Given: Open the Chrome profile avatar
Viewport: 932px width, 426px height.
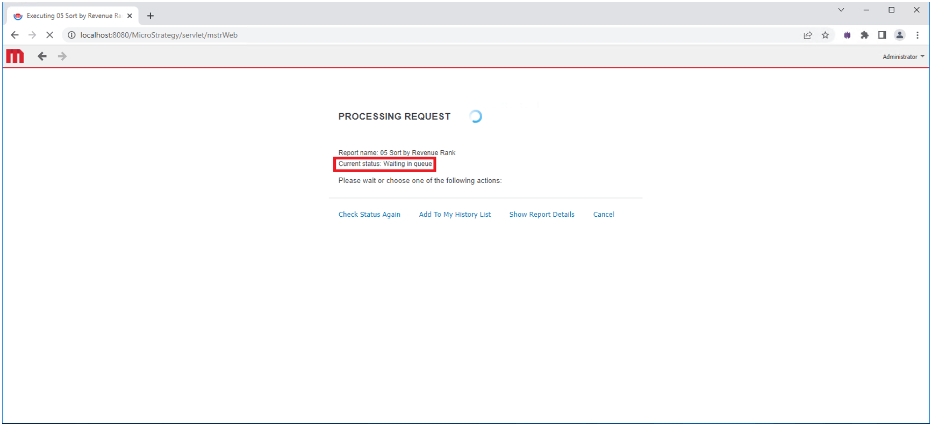Looking at the screenshot, I should (899, 35).
